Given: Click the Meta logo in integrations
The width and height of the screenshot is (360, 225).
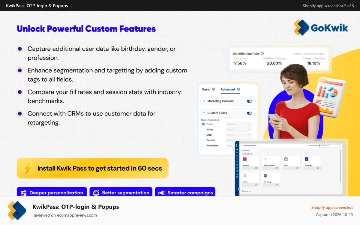Looking at the screenshot, I should [286, 159].
